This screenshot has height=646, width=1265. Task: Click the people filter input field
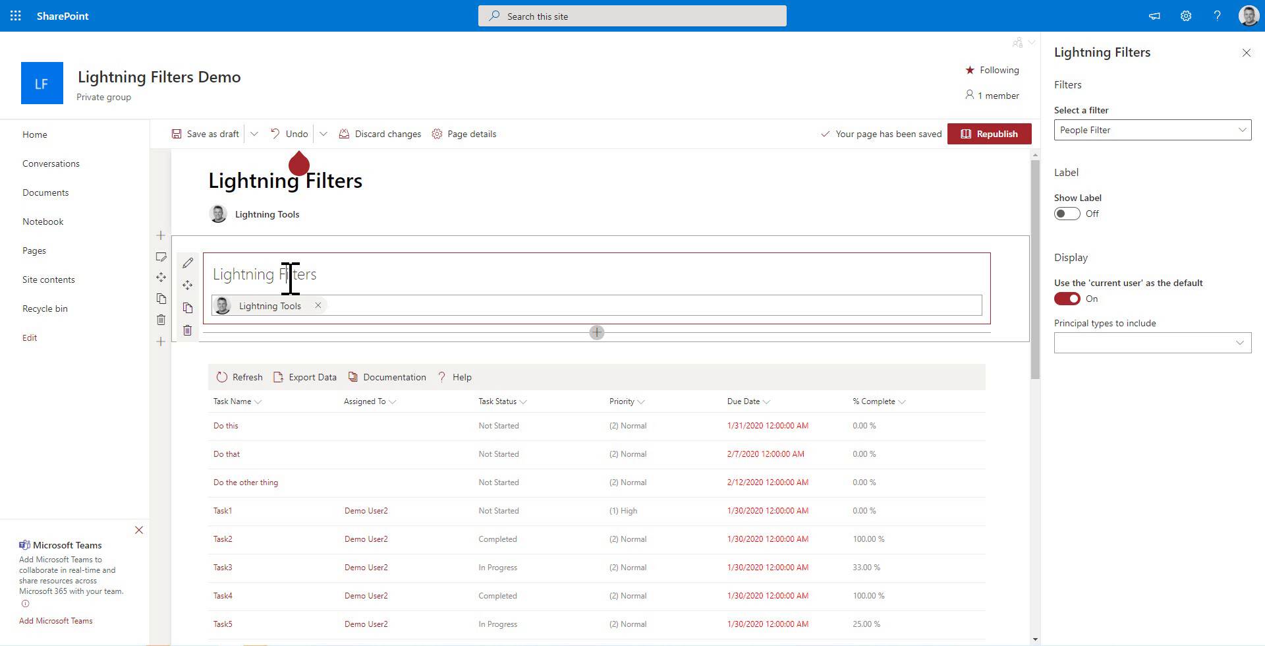(x=597, y=305)
